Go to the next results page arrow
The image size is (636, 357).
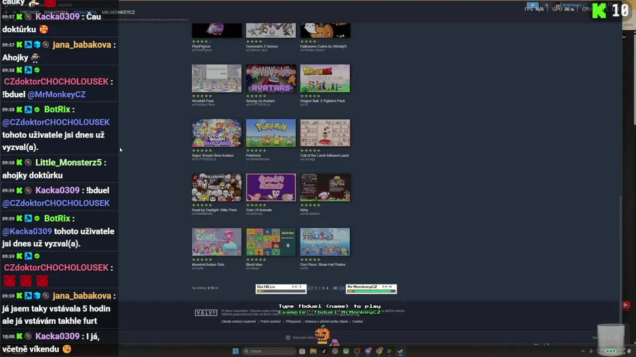[342, 288]
